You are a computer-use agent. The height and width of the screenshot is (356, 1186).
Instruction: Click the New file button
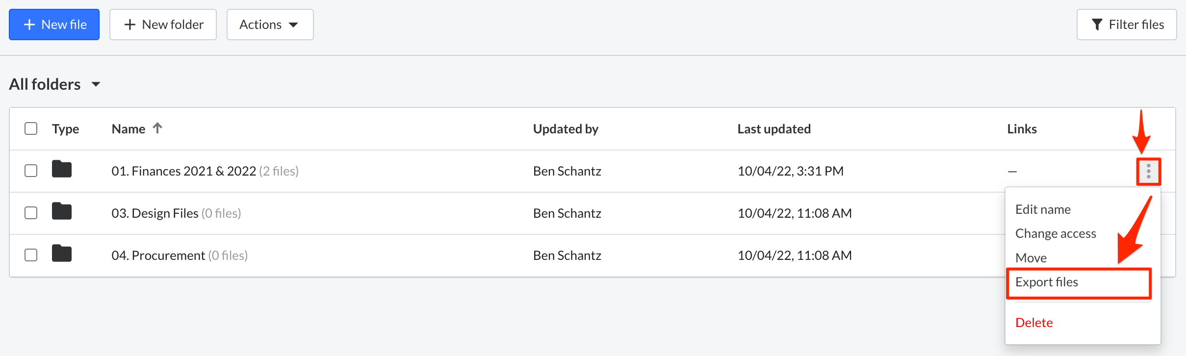[54, 24]
